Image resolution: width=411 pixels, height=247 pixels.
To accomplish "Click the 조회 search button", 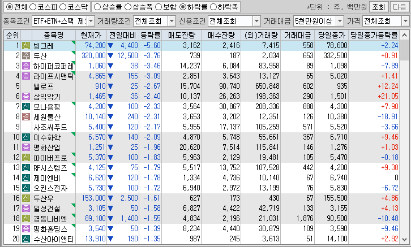I will pos(379,7).
